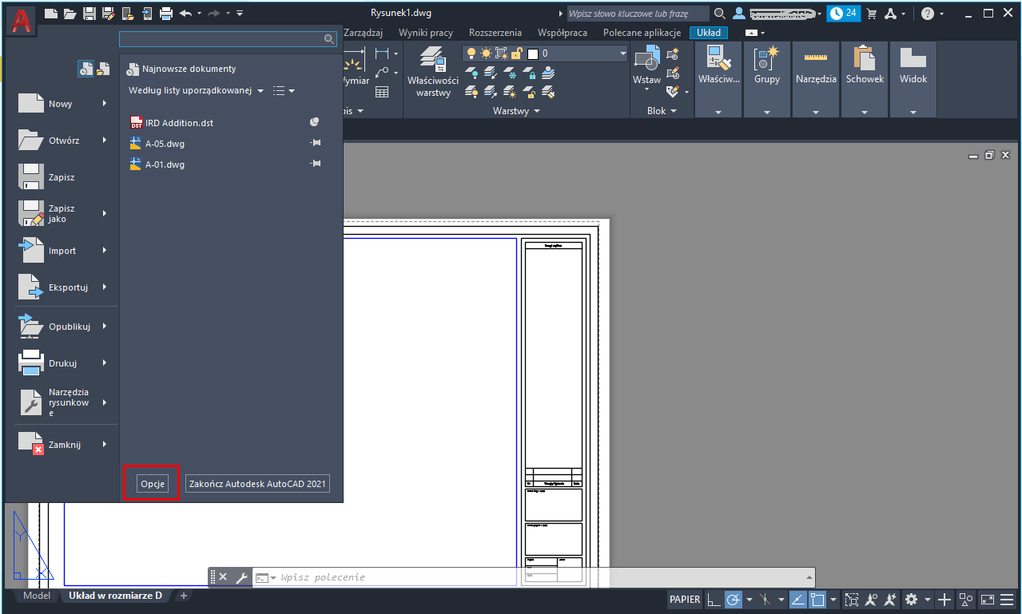The width and height of the screenshot is (1022, 614).
Task: Switch to the Współpraca ribbon tab
Action: 563,33
